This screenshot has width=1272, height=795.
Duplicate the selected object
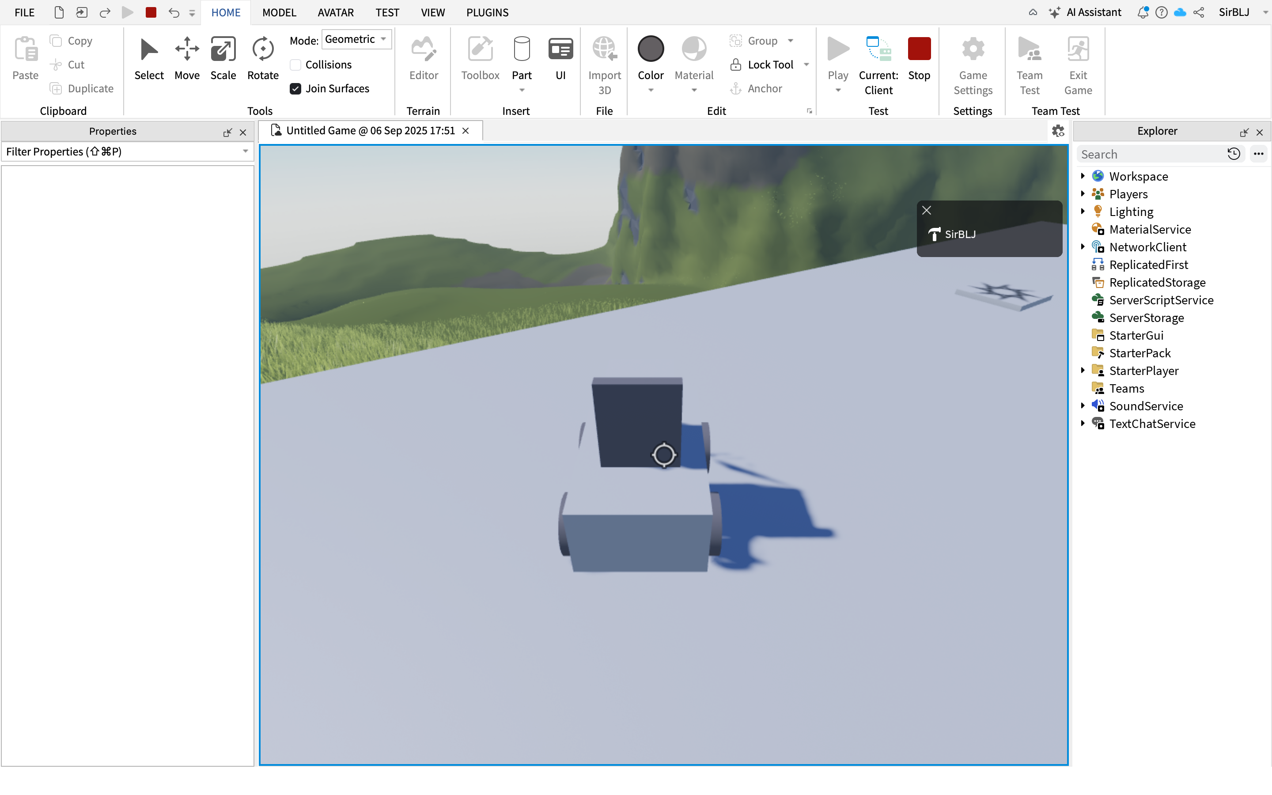tap(82, 88)
